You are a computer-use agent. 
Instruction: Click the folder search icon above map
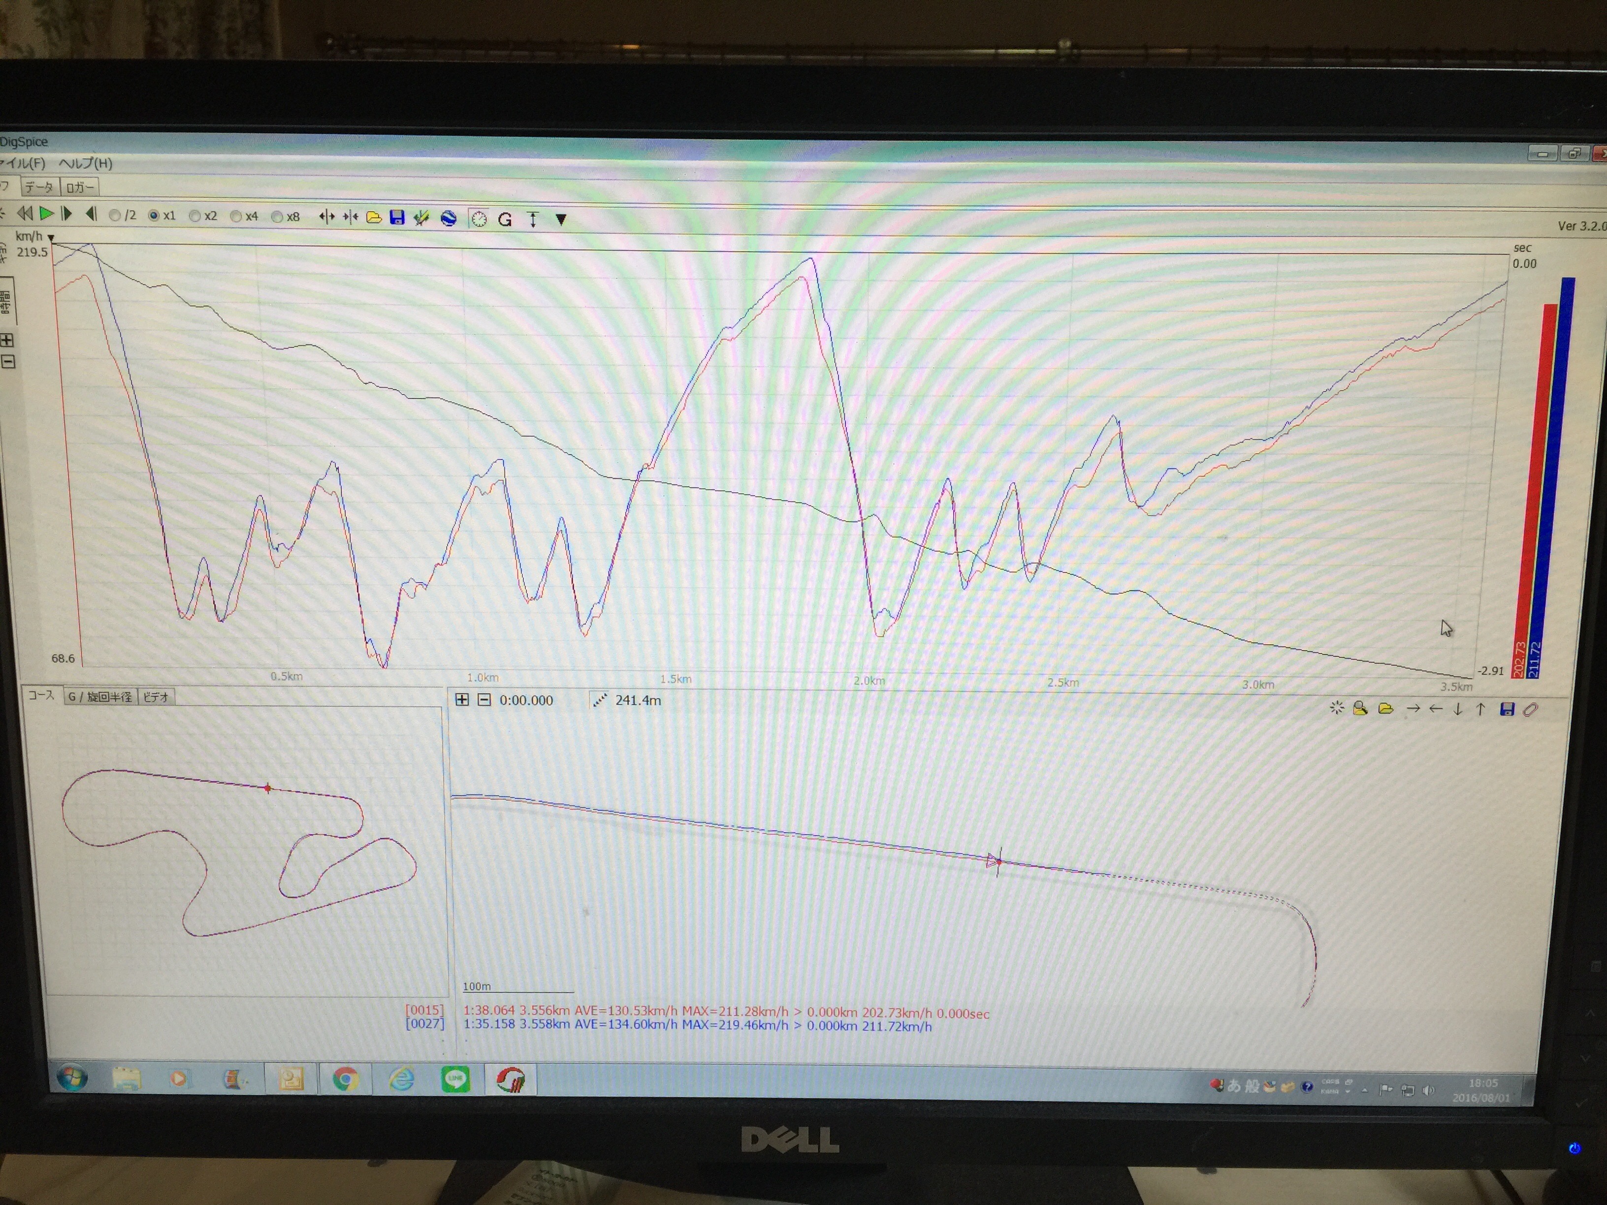tap(1360, 708)
